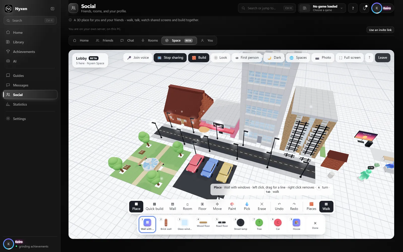The image size is (403, 252).
Task: Stop sharing the screen
Action: 170,58
